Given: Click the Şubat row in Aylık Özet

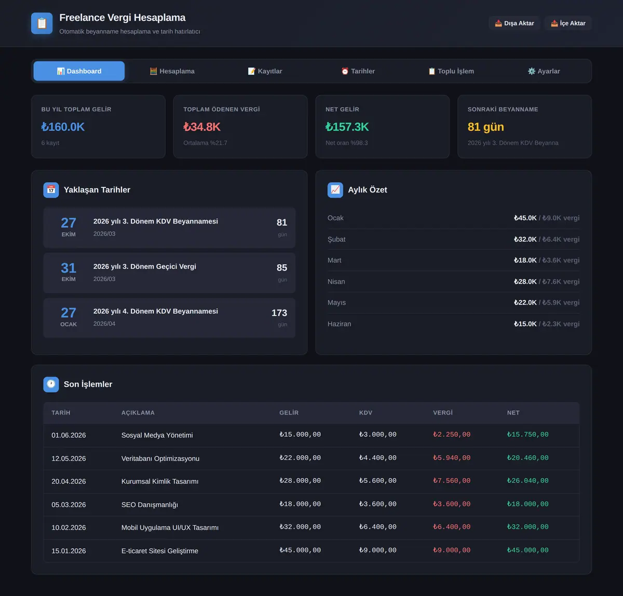Looking at the screenshot, I should [x=453, y=239].
